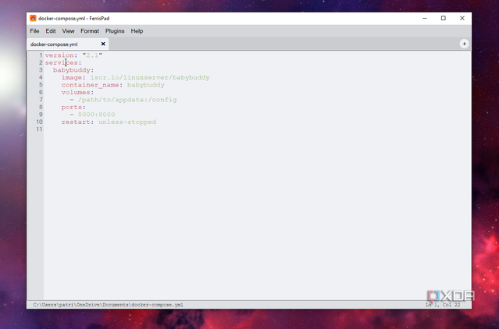Minimize the FerrisPad window

tap(425, 18)
